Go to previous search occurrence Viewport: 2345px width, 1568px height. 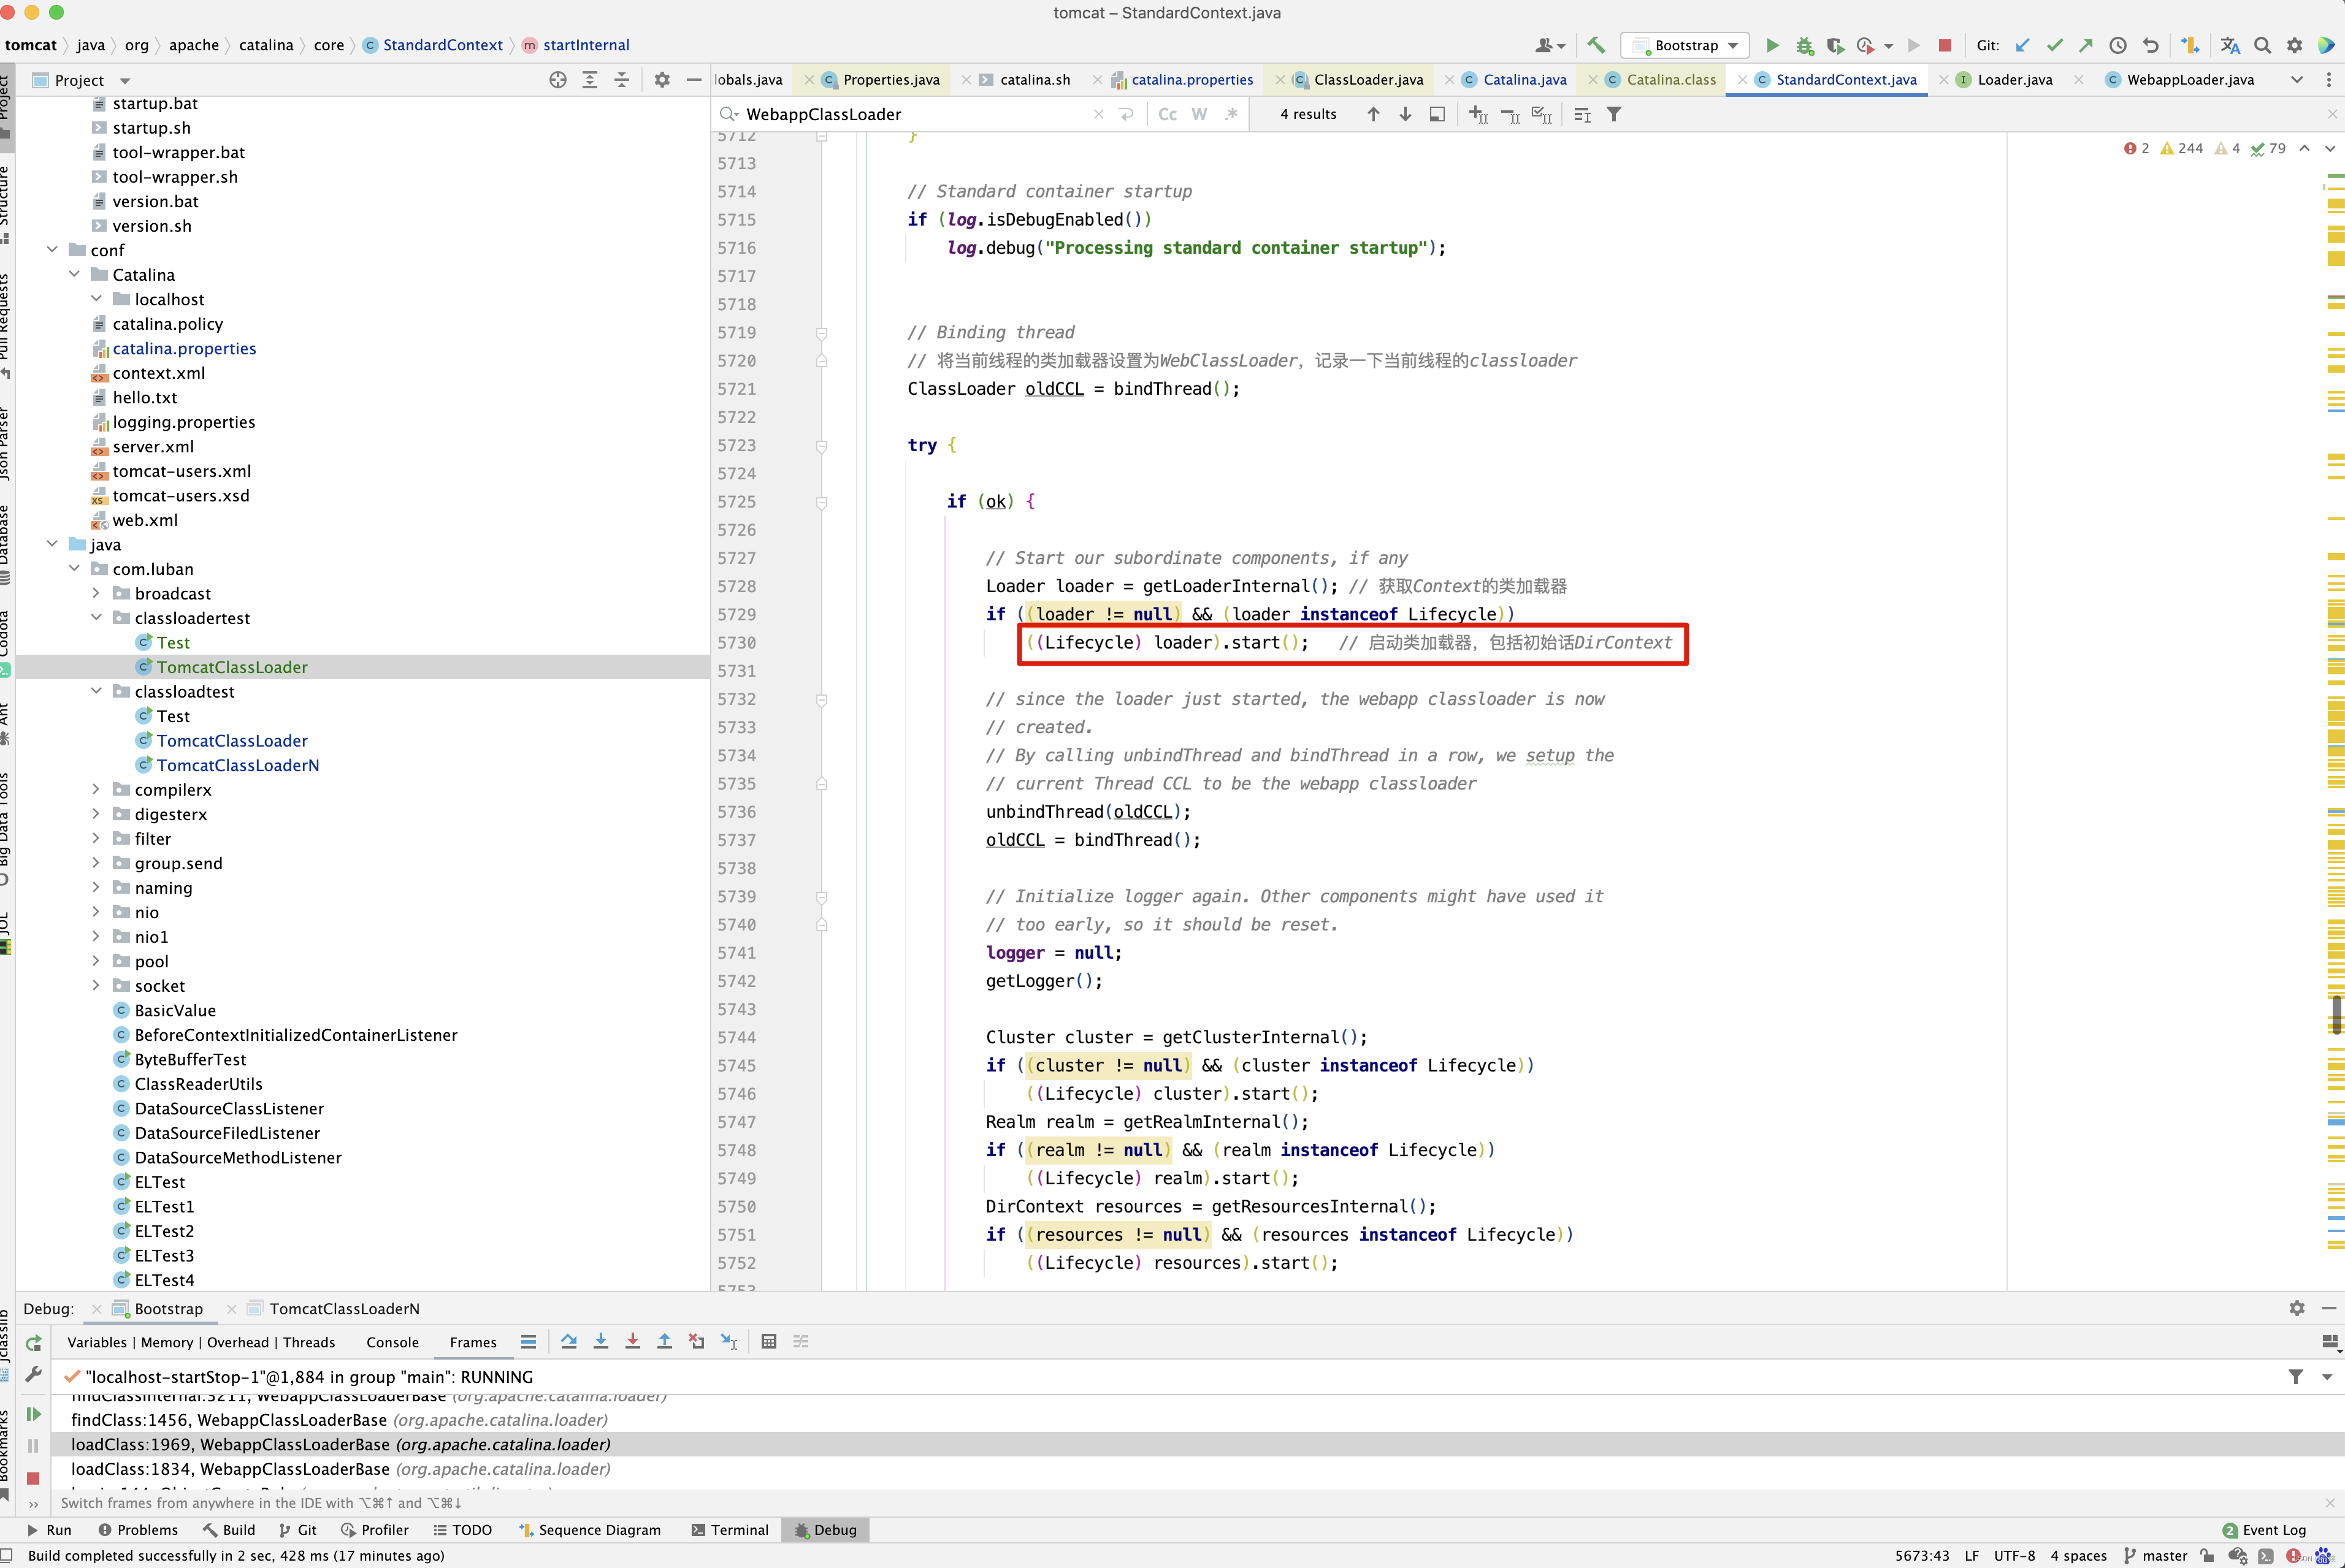coord(1374,114)
